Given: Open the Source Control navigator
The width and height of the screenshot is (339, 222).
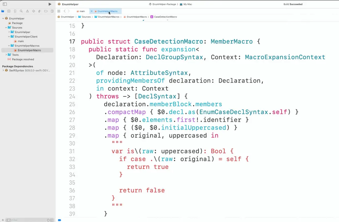Looking at the screenshot, I should tap(9, 11).
